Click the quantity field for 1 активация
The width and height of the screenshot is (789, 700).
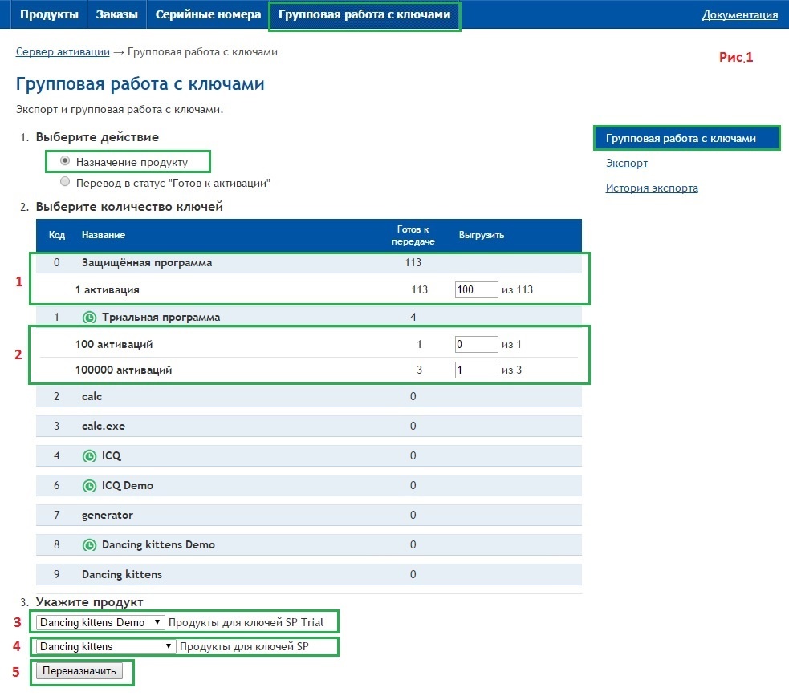coord(476,289)
